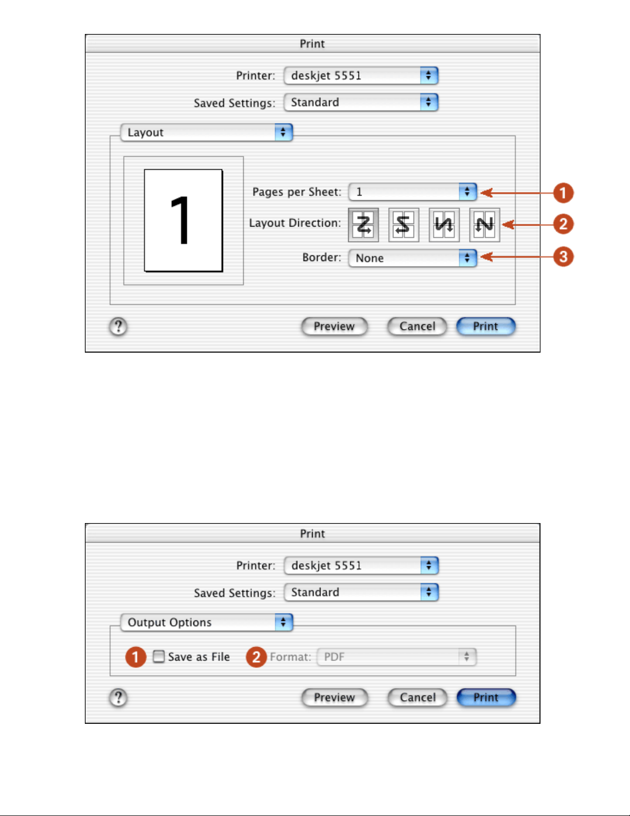Open the Output Options panel selector

click(x=206, y=622)
